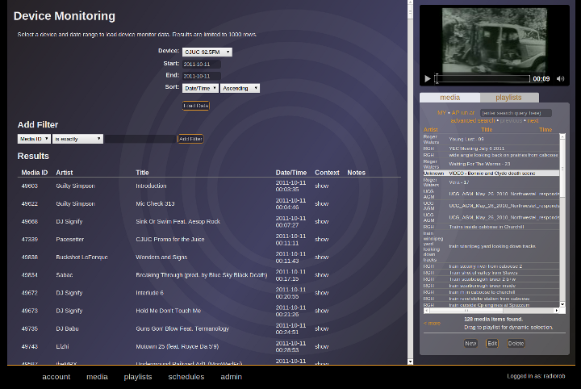Click the main panel scroll up arrow
This screenshot has width=581, height=389.
click(x=410, y=2)
